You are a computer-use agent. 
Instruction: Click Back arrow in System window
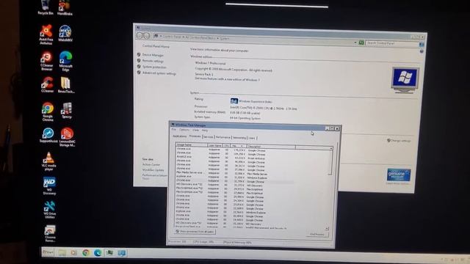tap(140, 36)
